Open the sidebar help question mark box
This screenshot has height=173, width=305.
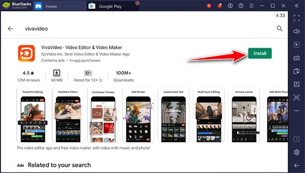296,139
